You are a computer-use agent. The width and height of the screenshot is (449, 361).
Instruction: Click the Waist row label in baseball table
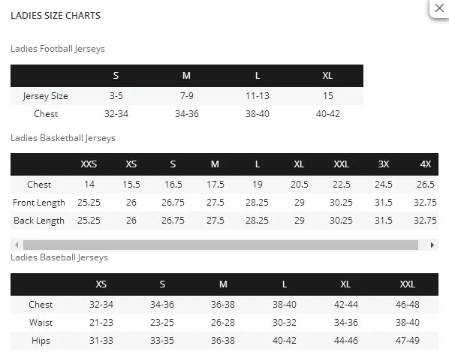41,323
